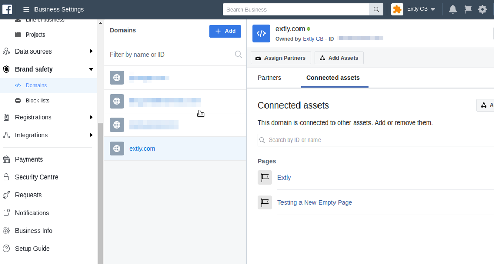Click the Data sources icon
The height and width of the screenshot is (264, 494).
tap(6, 51)
